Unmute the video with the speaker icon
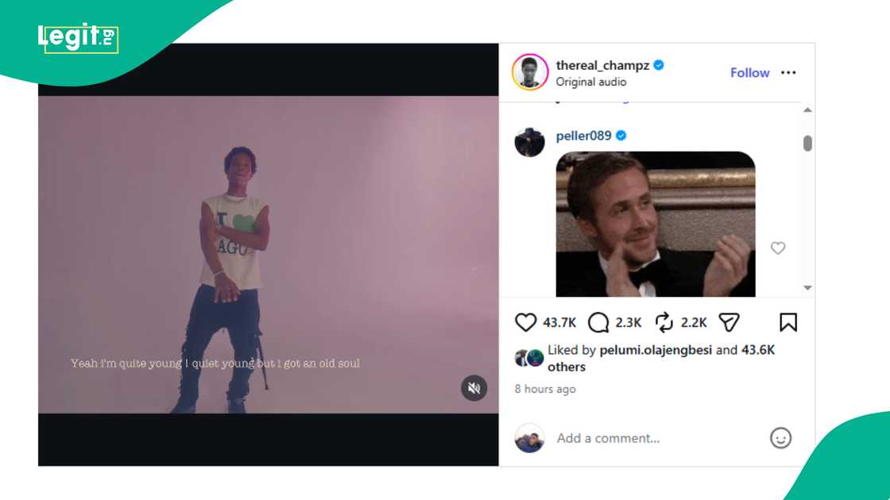The width and height of the screenshot is (890, 500). pyautogui.click(x=474, y=388)
